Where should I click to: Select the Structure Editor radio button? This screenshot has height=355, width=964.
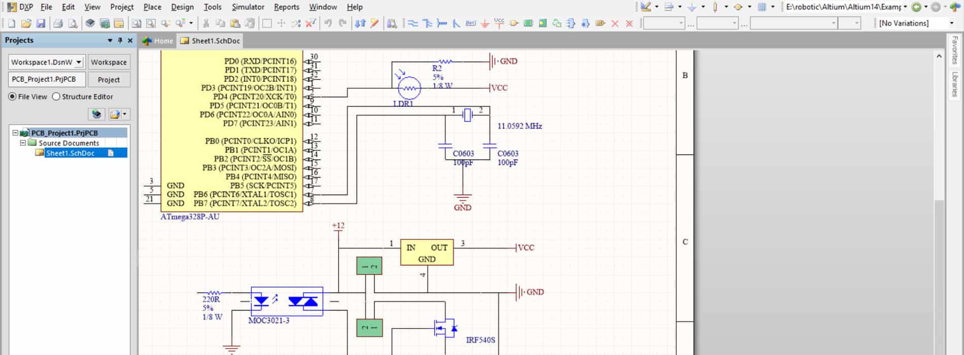pyautogui.click(x=56, y=96)
